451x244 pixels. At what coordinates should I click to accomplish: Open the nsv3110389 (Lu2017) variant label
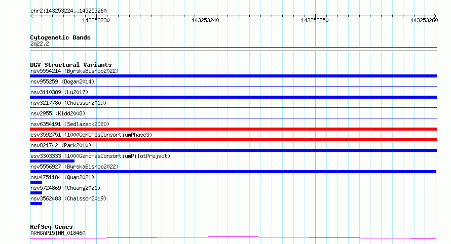pos(59,92)
